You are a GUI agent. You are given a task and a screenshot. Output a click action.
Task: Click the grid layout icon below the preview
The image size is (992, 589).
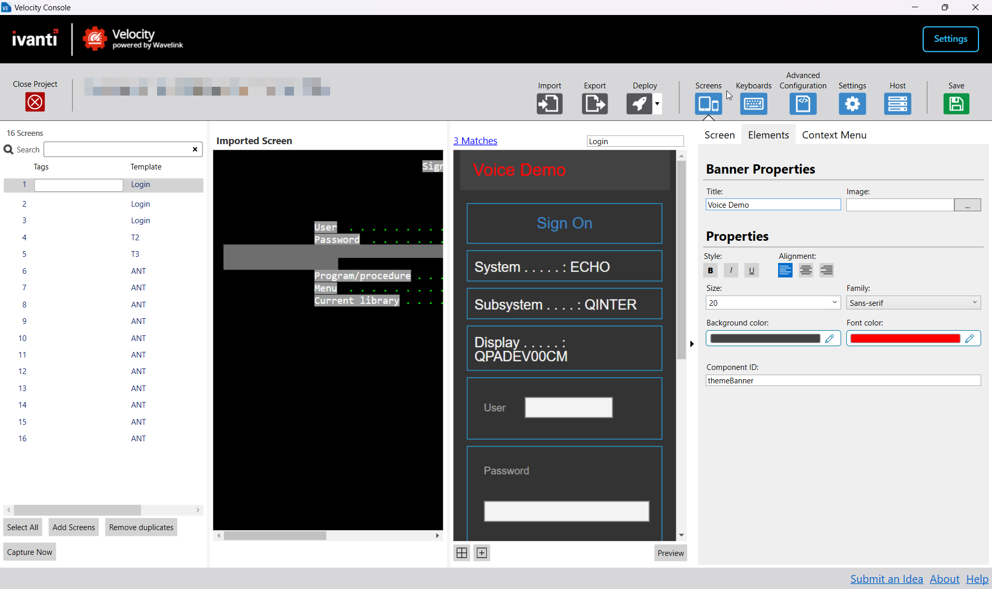pos(462,553)
